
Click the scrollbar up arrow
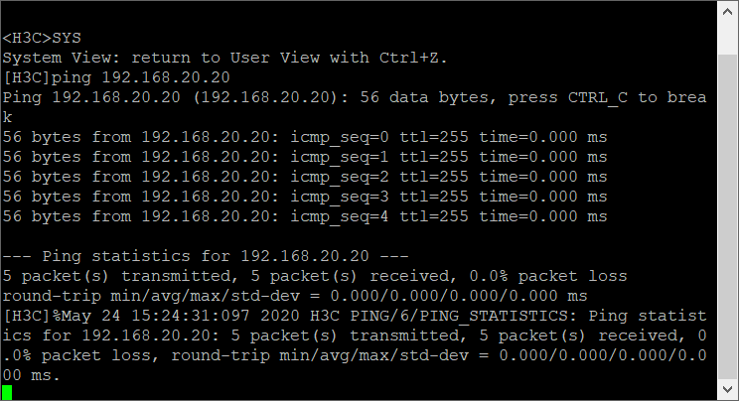(727, 12)
